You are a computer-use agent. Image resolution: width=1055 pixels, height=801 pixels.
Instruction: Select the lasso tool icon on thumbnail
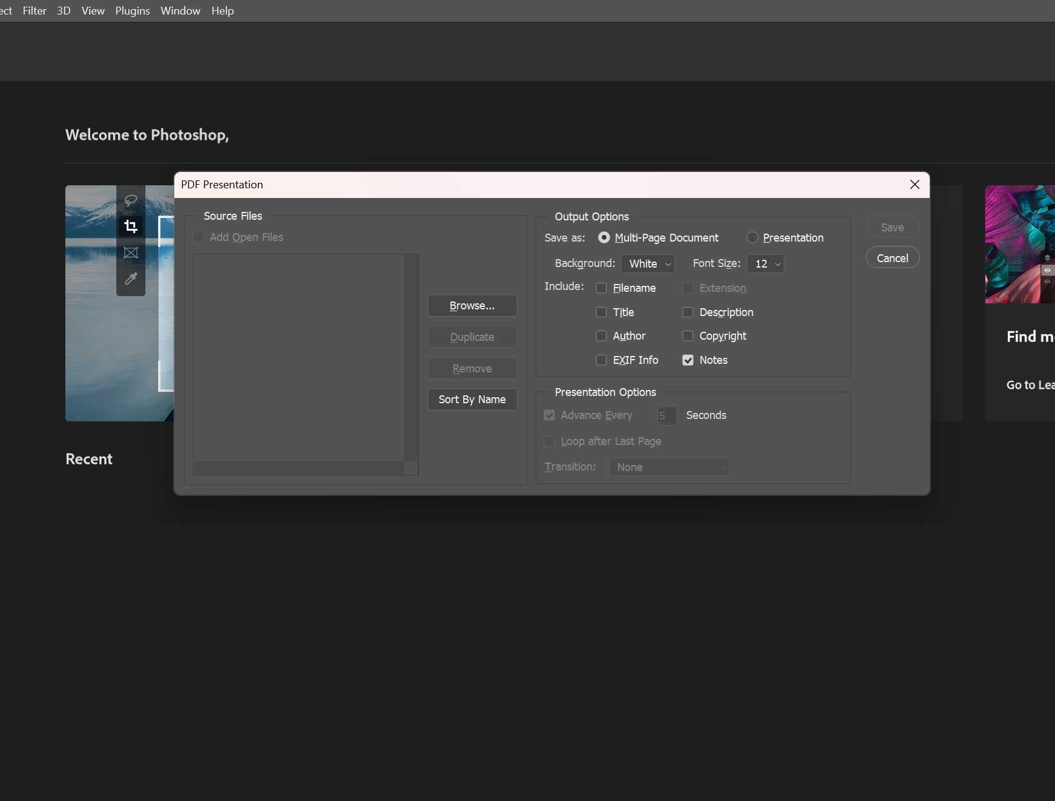point(131,200)
